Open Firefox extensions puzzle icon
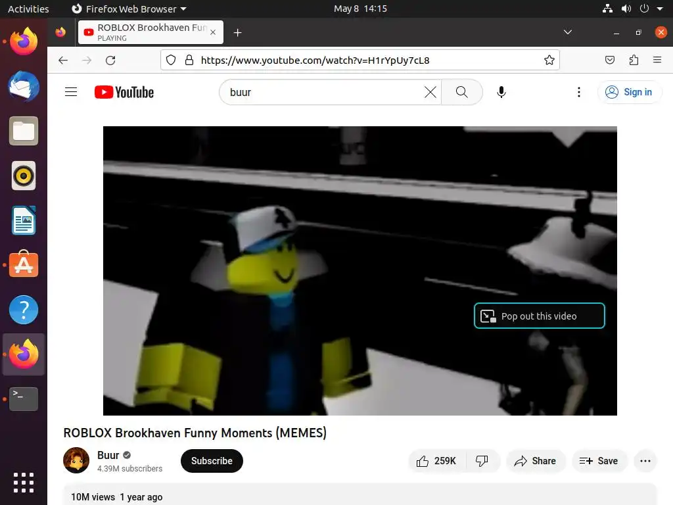 [634, 60]
